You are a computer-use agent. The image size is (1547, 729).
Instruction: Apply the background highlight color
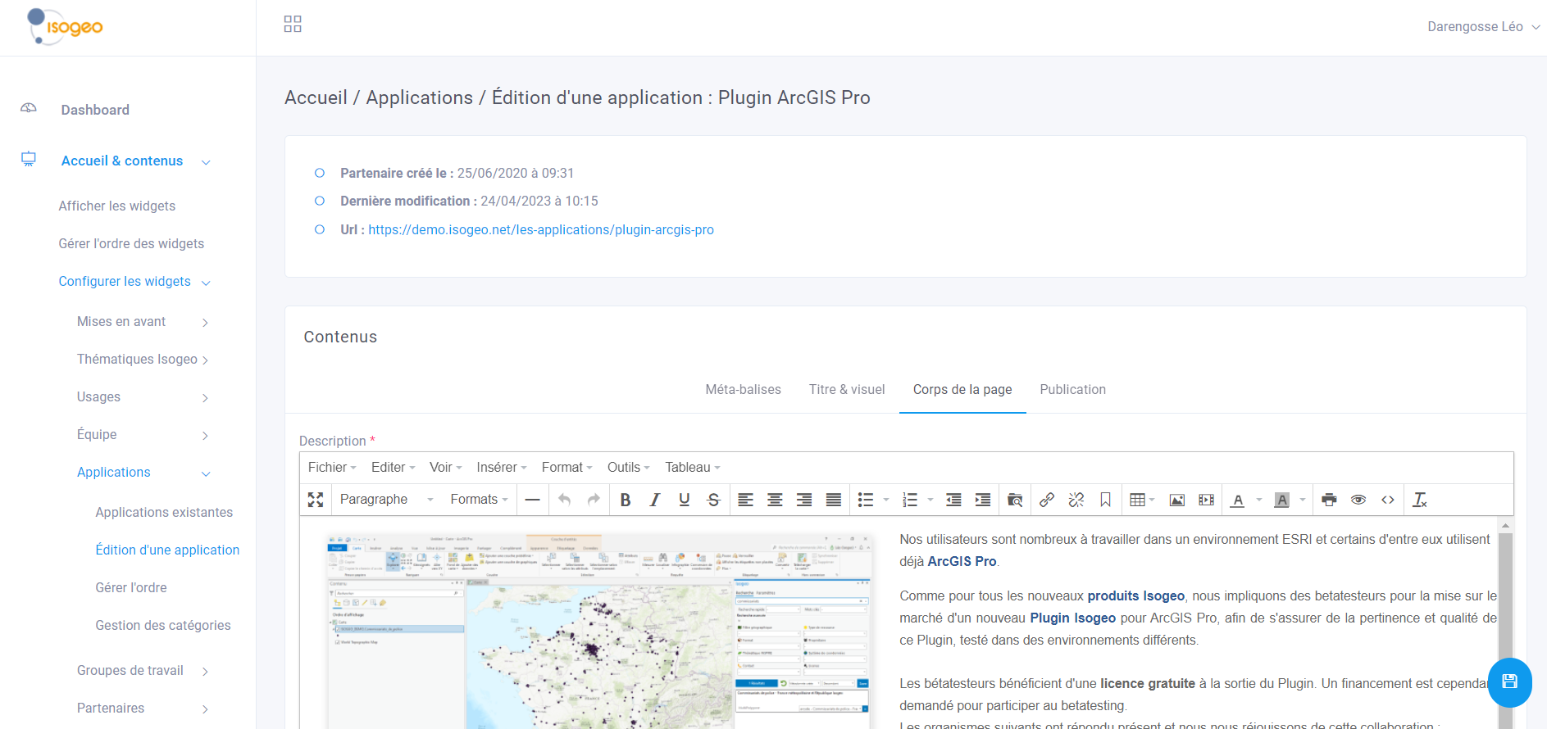1282,500
